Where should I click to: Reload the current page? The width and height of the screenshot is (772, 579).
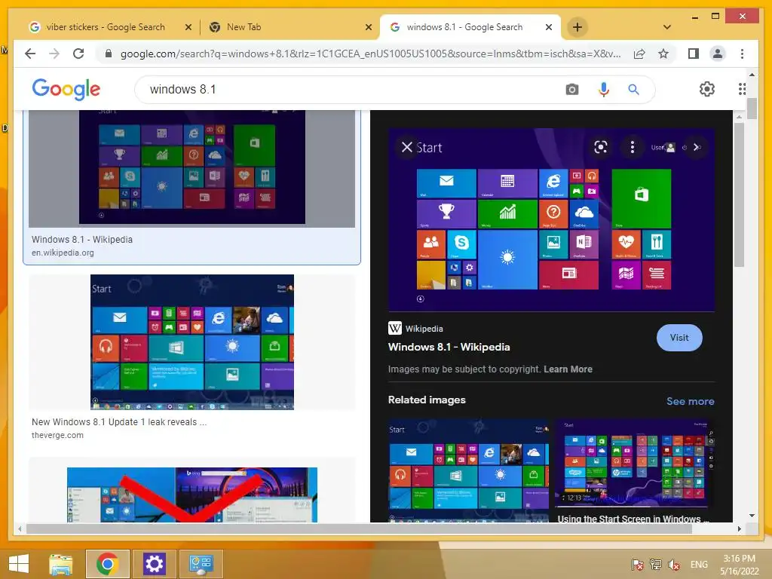coord(78,54)
